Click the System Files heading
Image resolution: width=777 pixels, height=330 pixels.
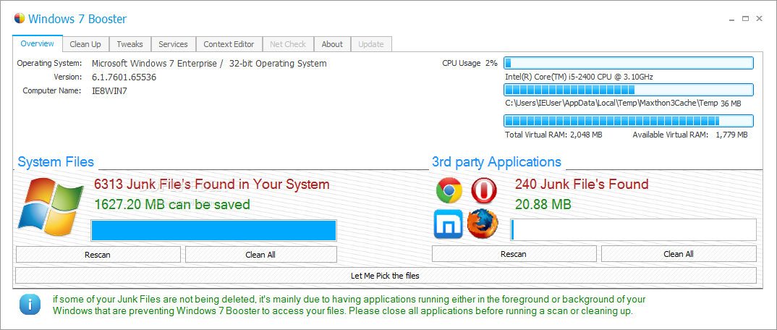click(56, 162)
